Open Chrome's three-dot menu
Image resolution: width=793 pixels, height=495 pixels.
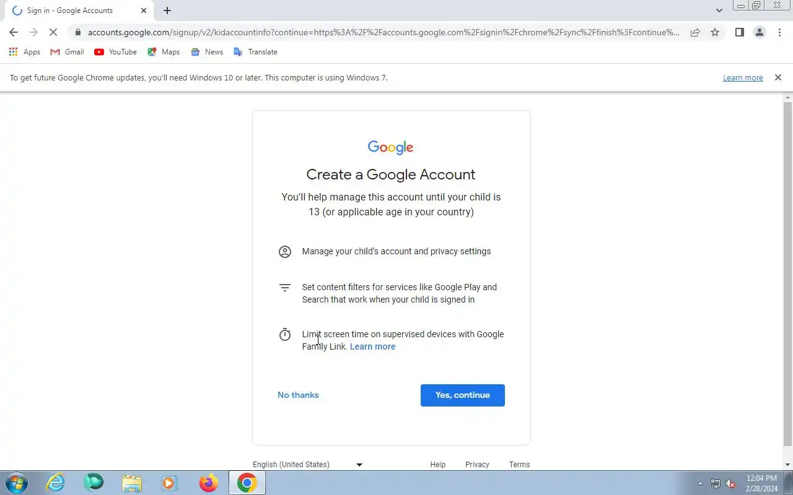(x=779, y=32)
